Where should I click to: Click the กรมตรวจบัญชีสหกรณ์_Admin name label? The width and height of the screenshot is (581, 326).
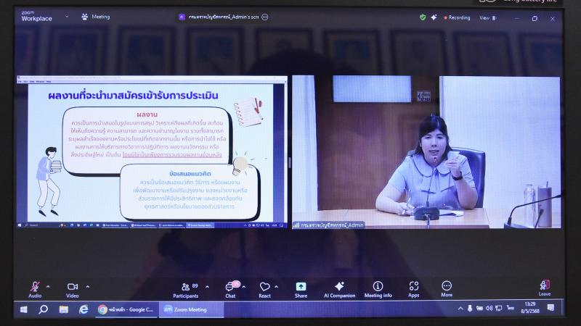(x=332, y=225)
